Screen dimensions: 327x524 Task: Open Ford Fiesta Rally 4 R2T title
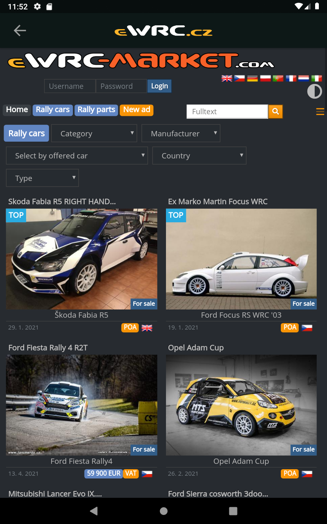pyautogui.click(x=48, y=348)
